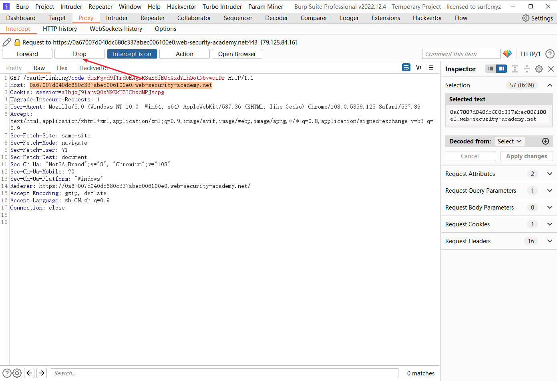
Task: Click inside the Search field at the bottom
Action: pyautogui.click(x=224, y=373)
